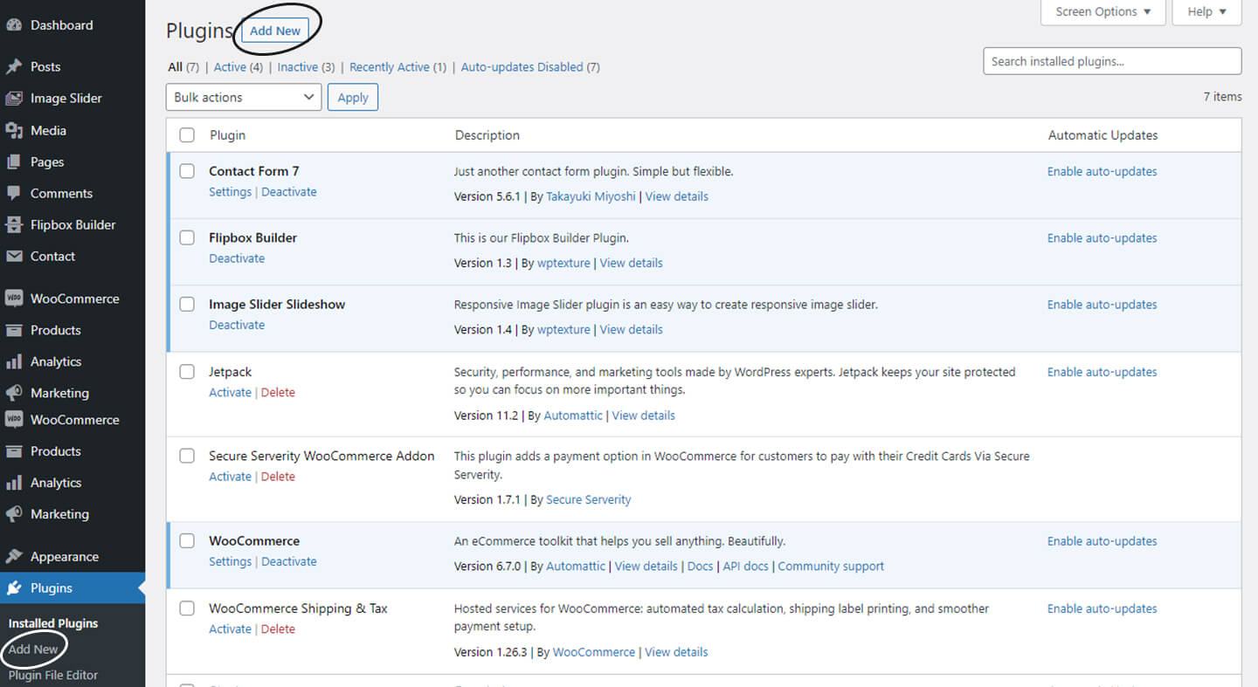The image size is (1258, 687).
Task: Go to Media via its sidebar icon
Action: (x=14, y=130)
